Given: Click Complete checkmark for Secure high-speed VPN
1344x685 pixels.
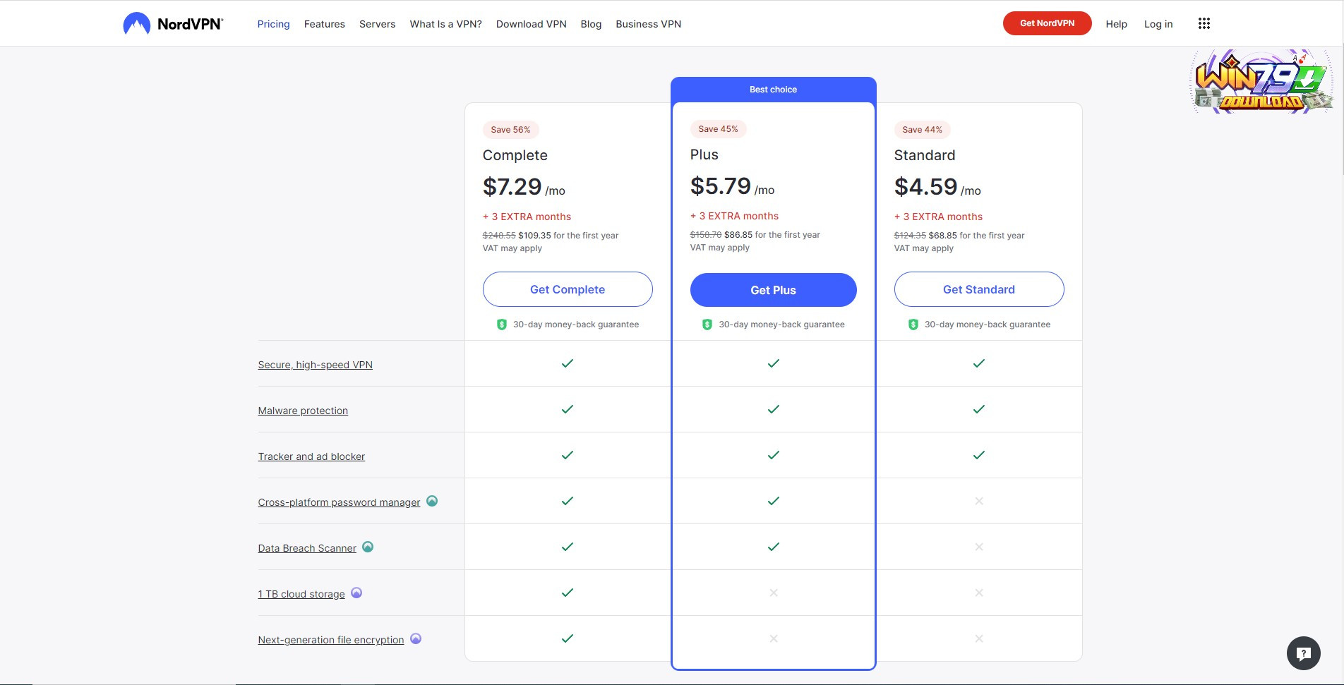Looking at the screenshot, I should 568,363.
